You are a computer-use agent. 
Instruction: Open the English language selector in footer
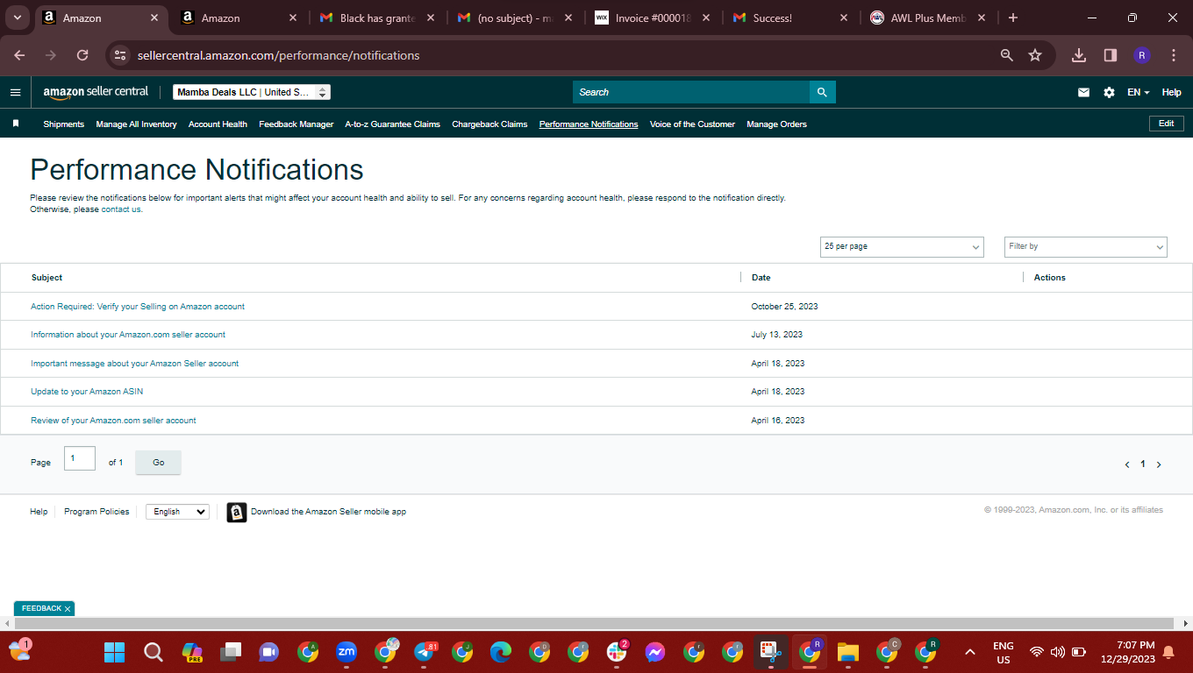[178, 512]
